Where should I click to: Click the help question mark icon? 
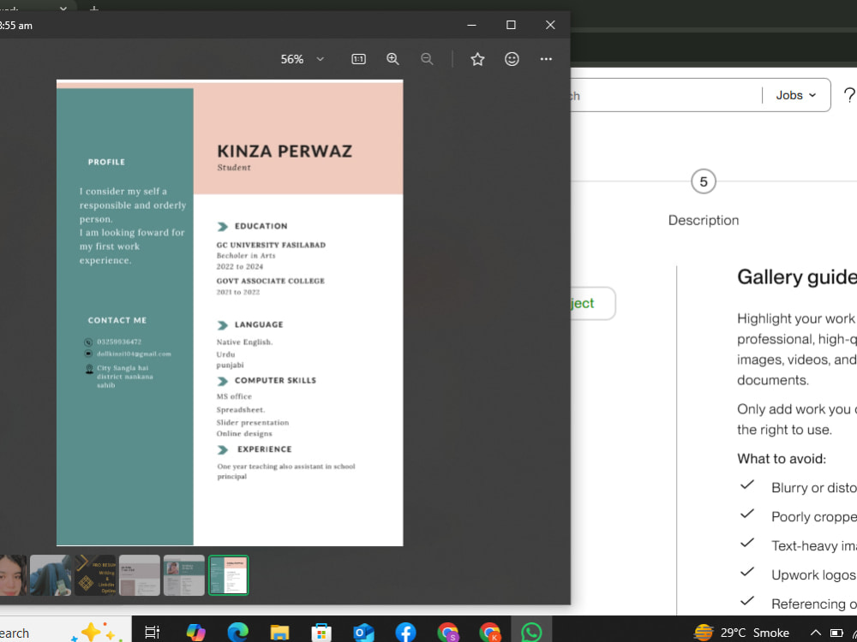coord(848,96)
